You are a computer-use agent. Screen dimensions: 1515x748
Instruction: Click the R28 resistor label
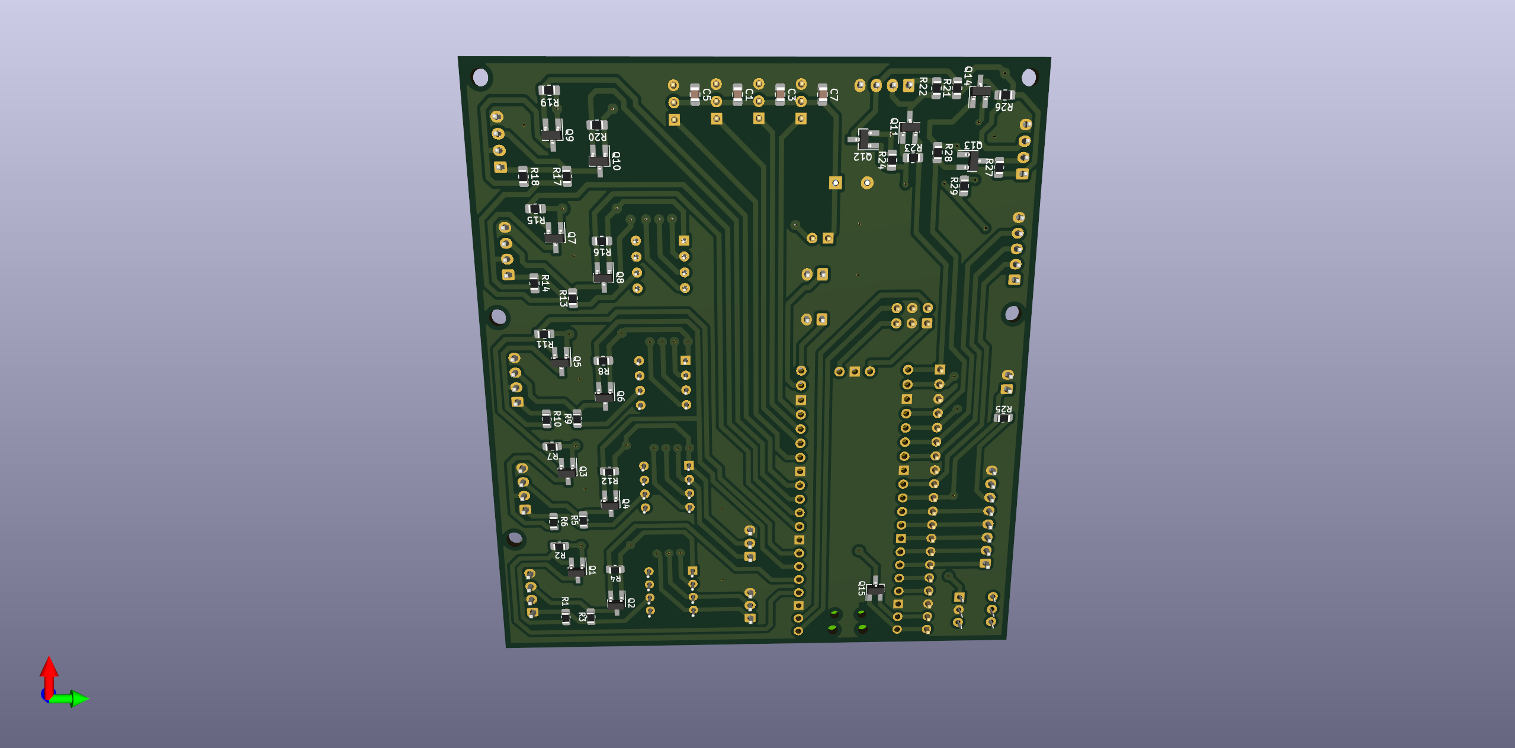pyautogui.click(x=948, y=153)
